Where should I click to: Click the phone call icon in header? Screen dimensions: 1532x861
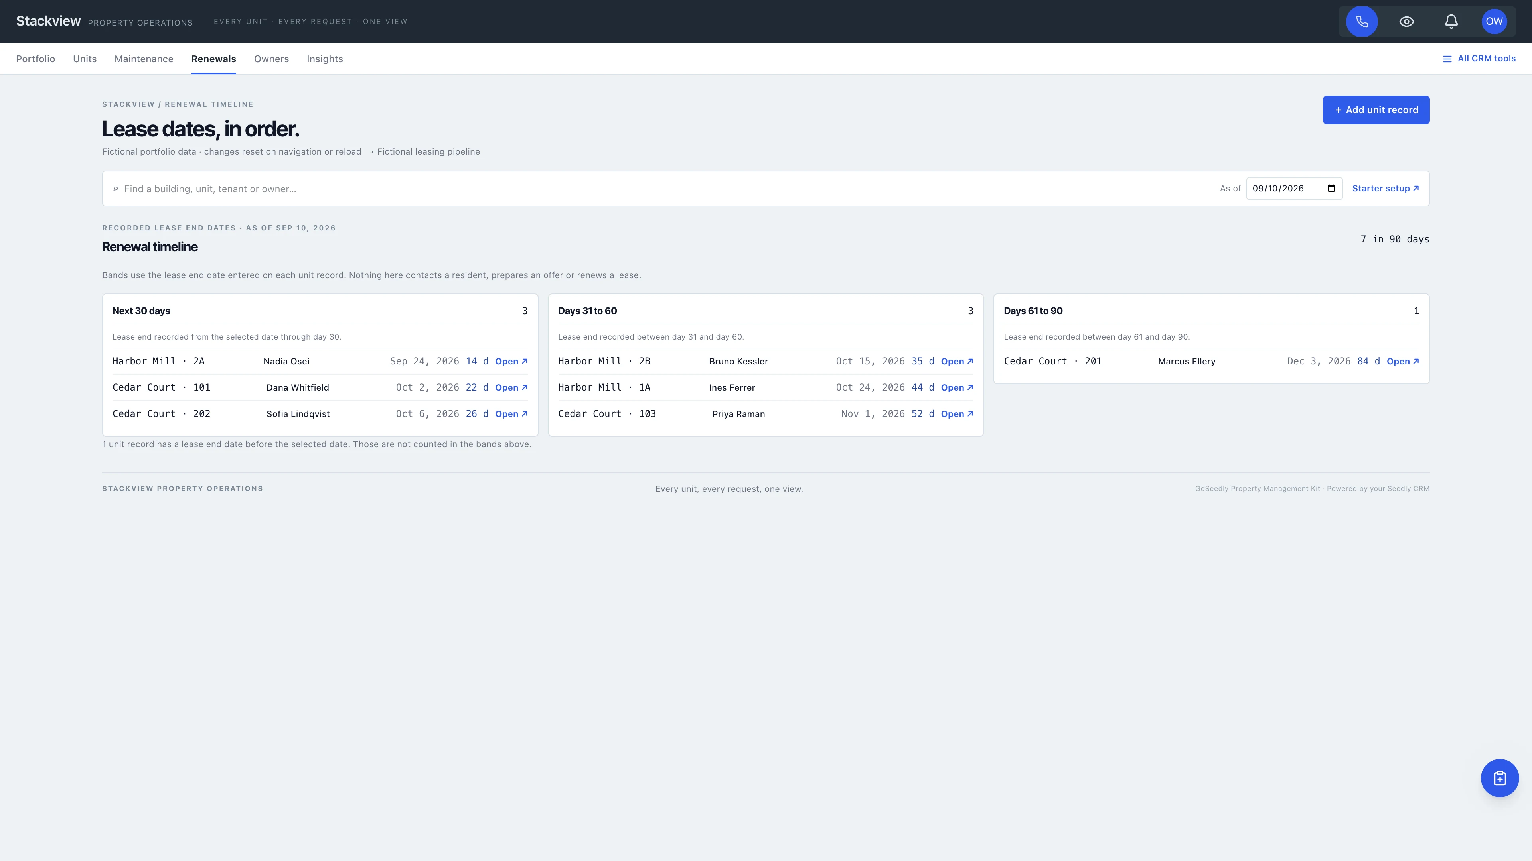click(x=1362, y=22)
